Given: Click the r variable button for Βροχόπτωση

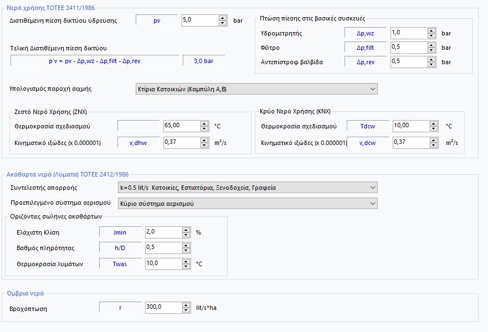Looking at the screenshot, I should [121, 307].
